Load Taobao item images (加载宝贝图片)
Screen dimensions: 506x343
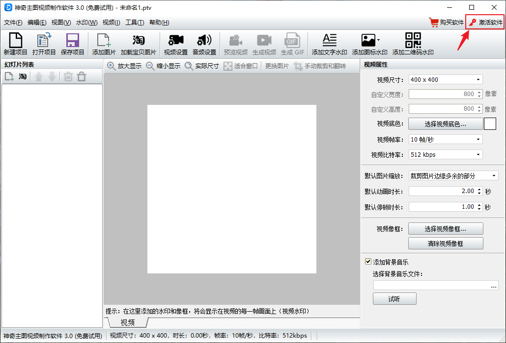coord(139,44)
